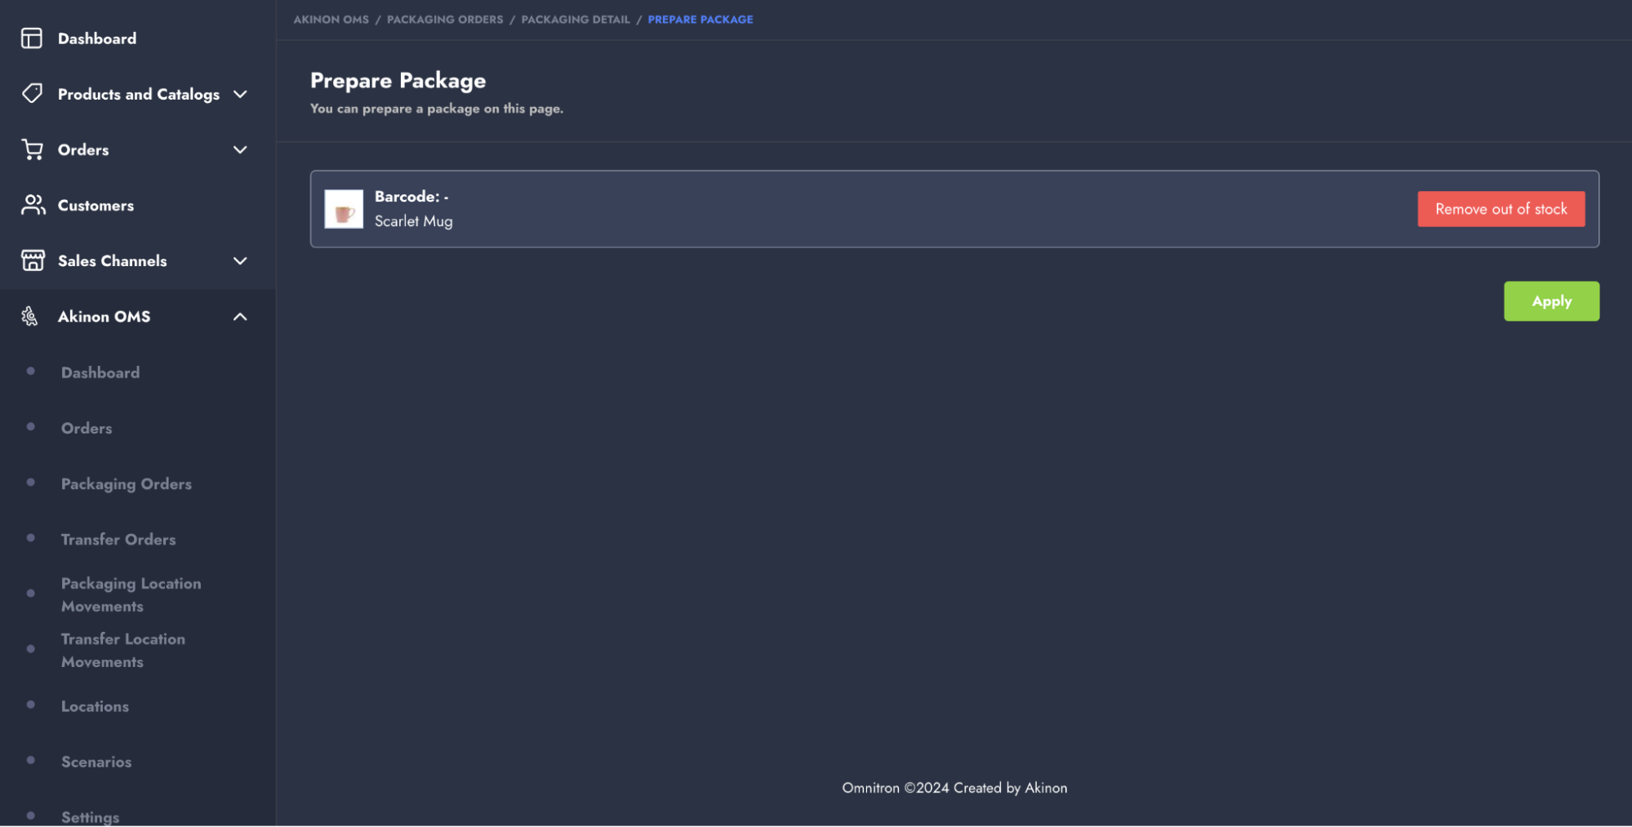Open Transfer Orders in the OMS submenu
Image resolution: width=1632 pixels, height=827 pixels.
(x=118, y=540)
